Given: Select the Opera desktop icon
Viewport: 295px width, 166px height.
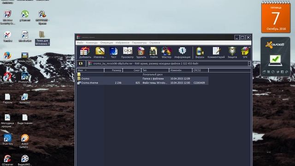Looking at the screenshot, I should pyautogui.click(x=7, y=77).
